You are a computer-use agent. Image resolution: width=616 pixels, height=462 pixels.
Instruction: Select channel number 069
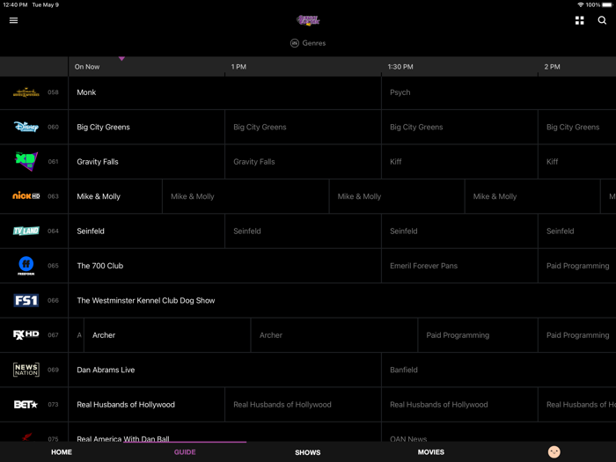(53, 370)
